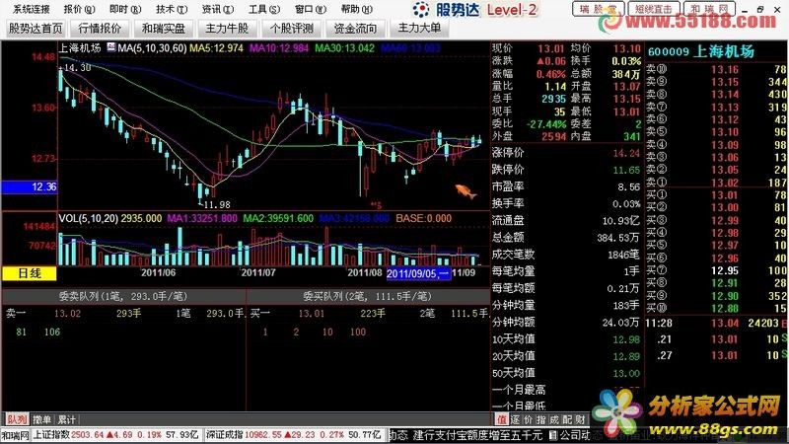Open the 即时(R) menu
The image size is (789, 444).
pyautogui.click(x=126, y=9)
